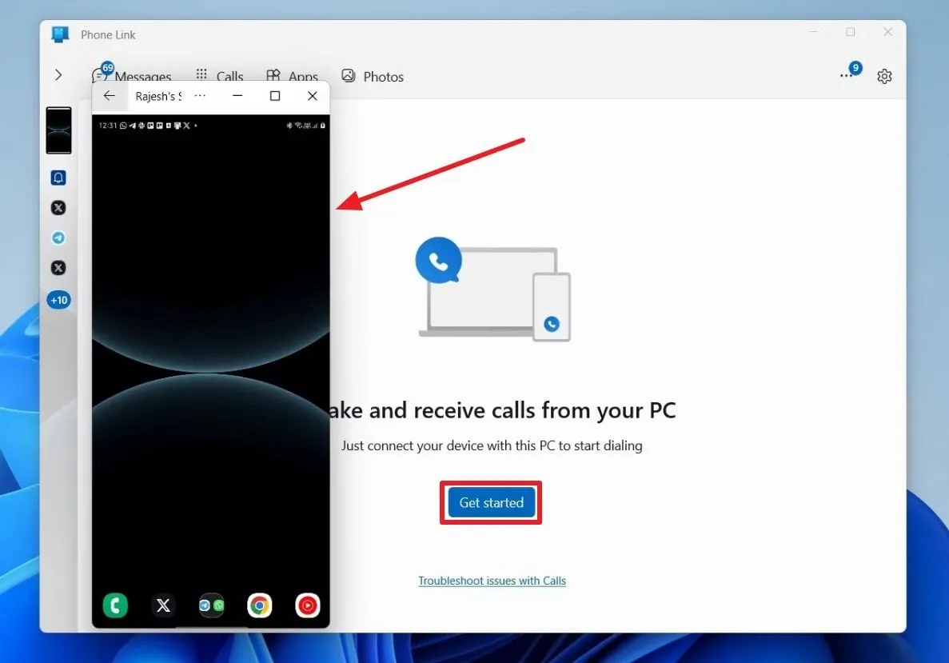
Task: Launch YouTube Music from the phone dock
Action: click(308, 605)
